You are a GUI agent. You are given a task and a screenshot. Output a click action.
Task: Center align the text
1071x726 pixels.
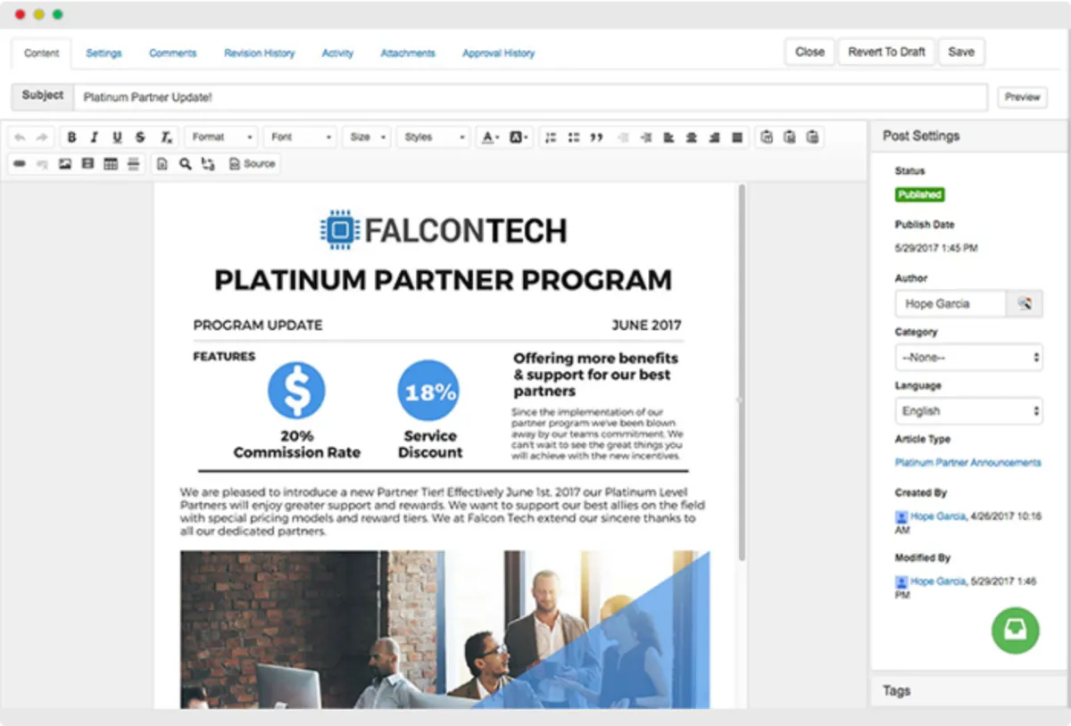coord(692,137)
